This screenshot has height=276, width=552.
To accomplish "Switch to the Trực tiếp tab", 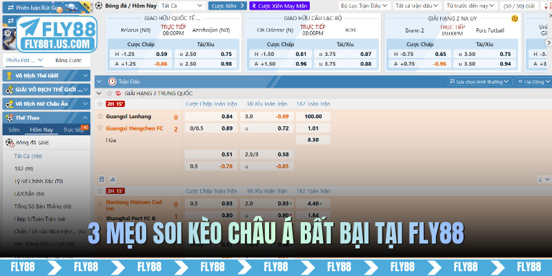I will [x=74, y=130].
